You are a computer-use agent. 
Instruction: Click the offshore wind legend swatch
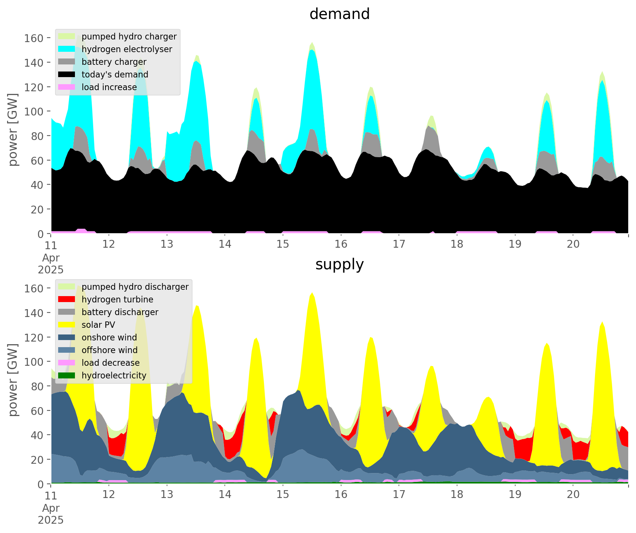[x=67, y=350]
